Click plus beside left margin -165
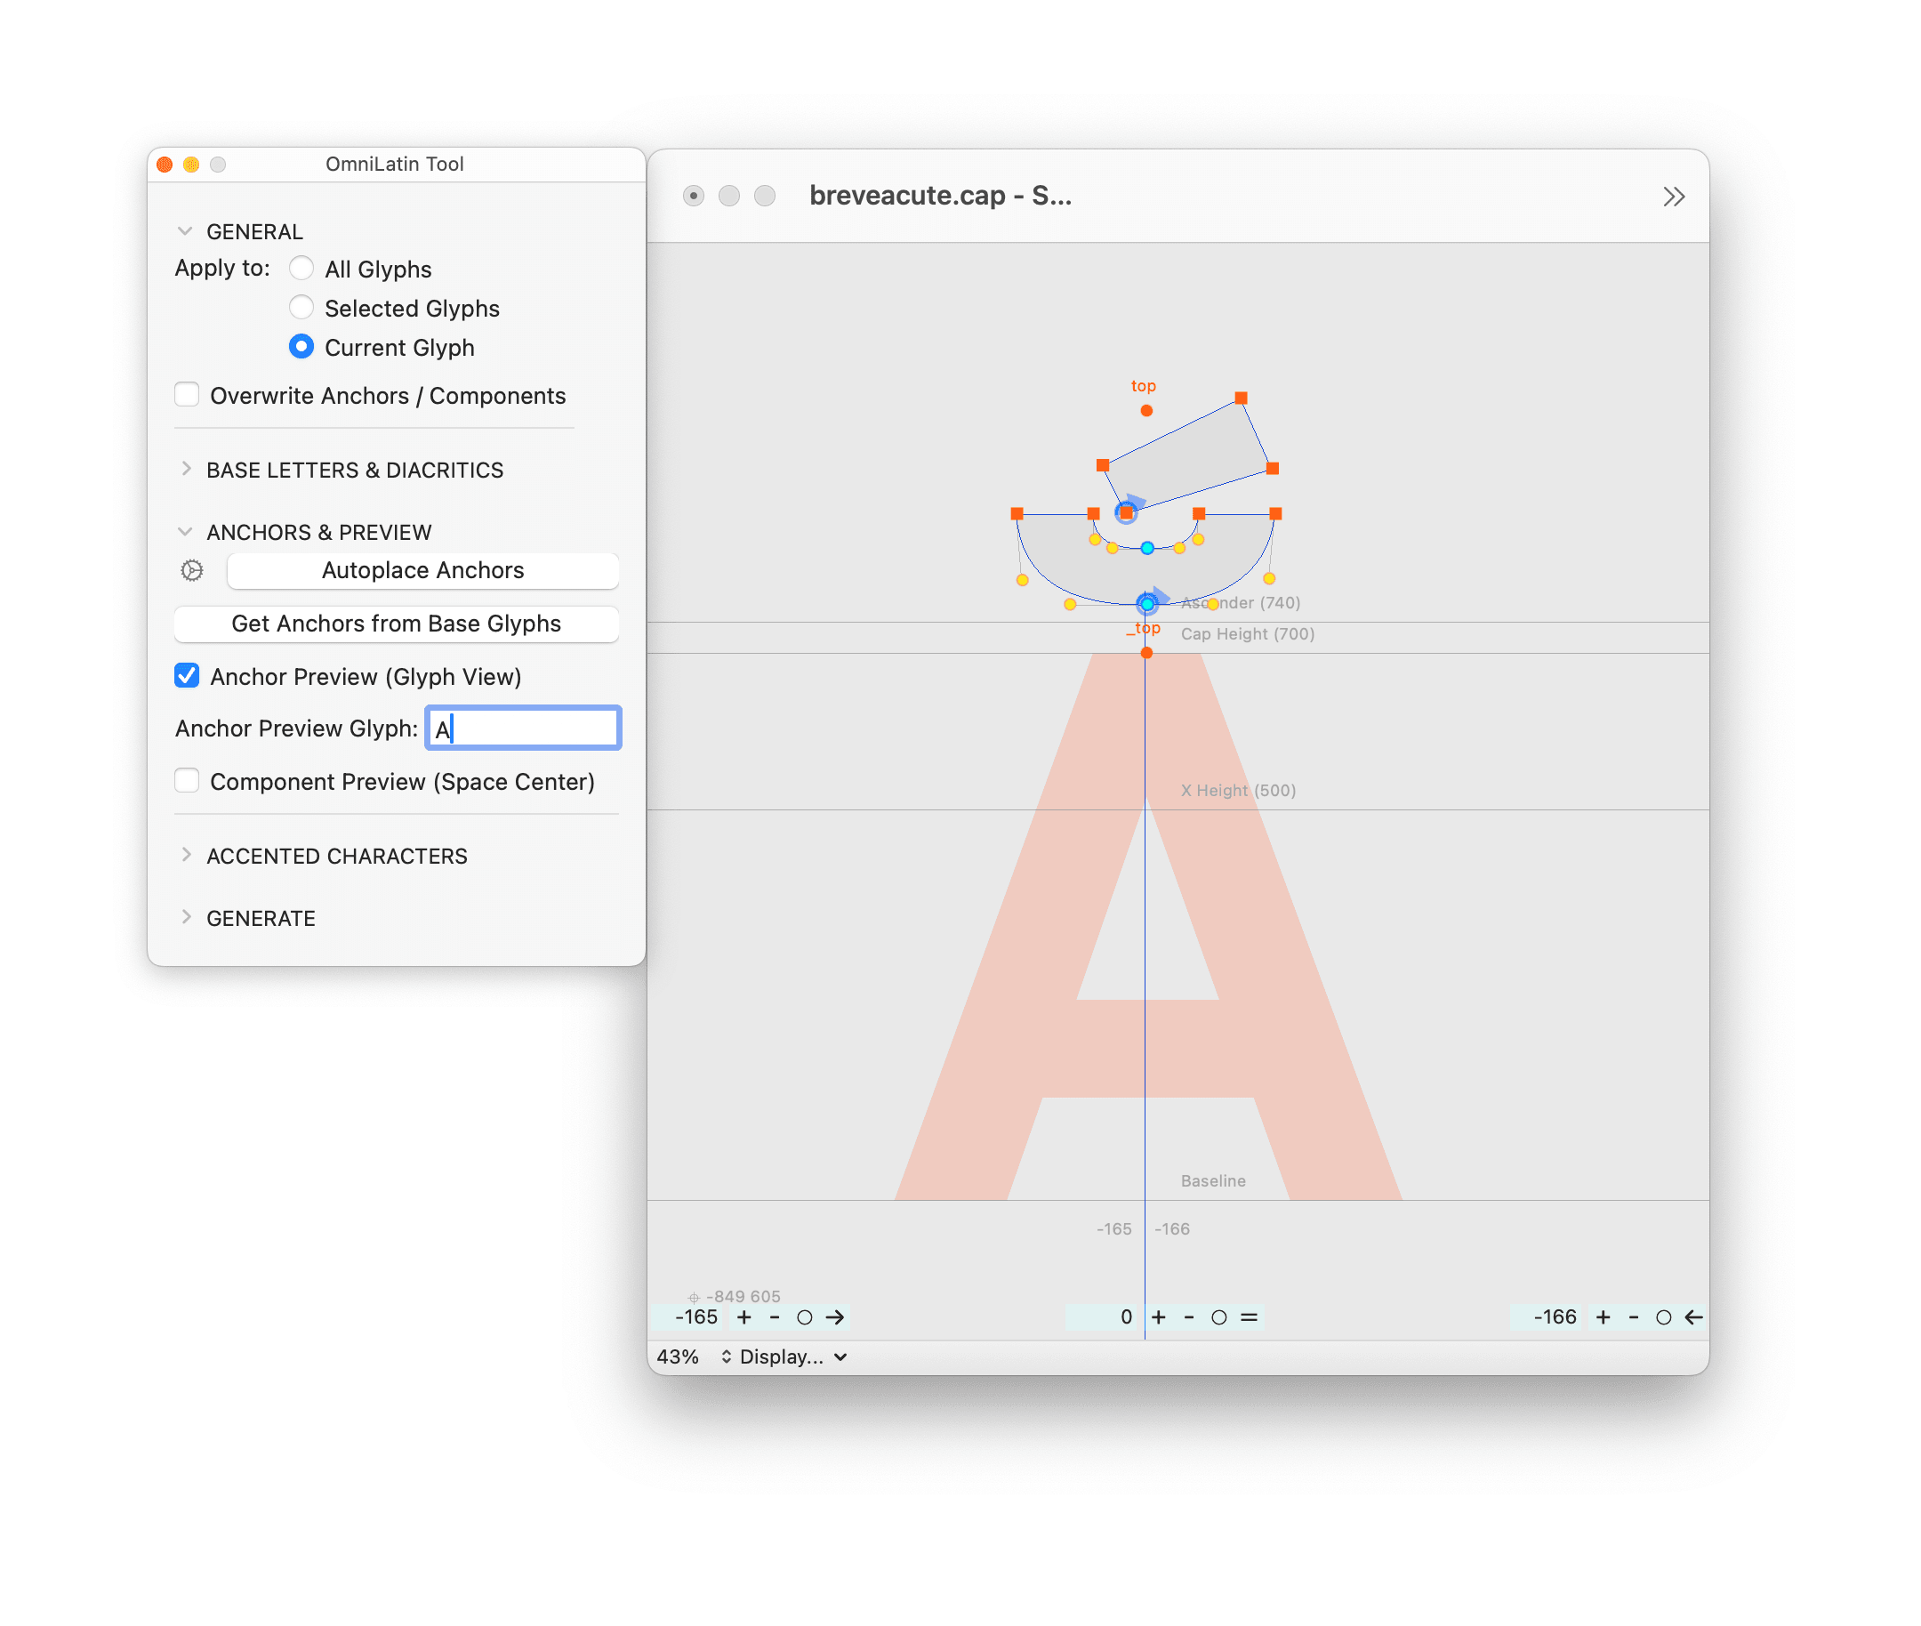 743,1317
